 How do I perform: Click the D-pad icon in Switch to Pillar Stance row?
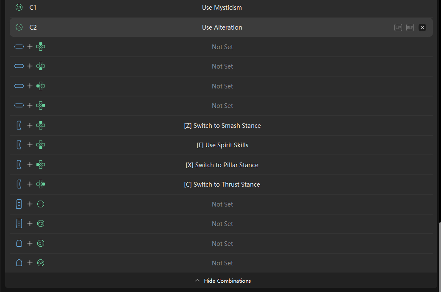41,165
